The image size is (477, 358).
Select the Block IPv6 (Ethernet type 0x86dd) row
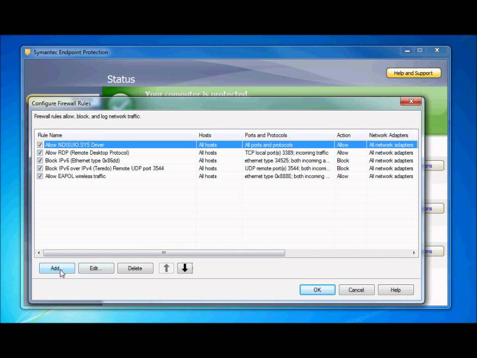click(227, 161)
